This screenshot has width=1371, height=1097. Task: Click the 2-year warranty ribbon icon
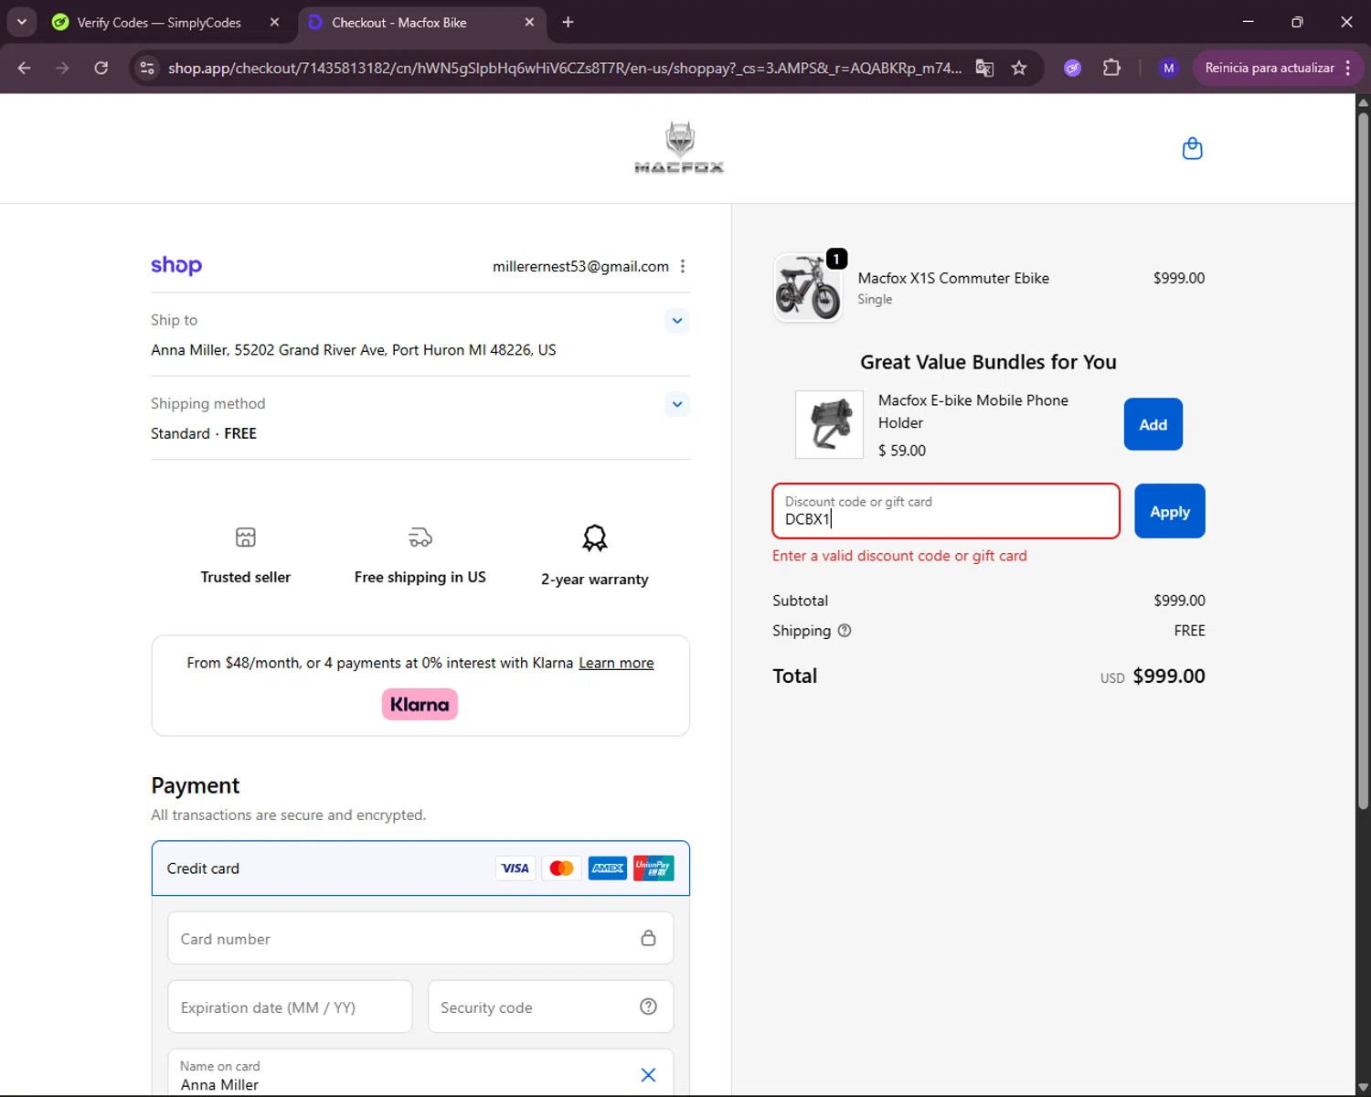595,538
